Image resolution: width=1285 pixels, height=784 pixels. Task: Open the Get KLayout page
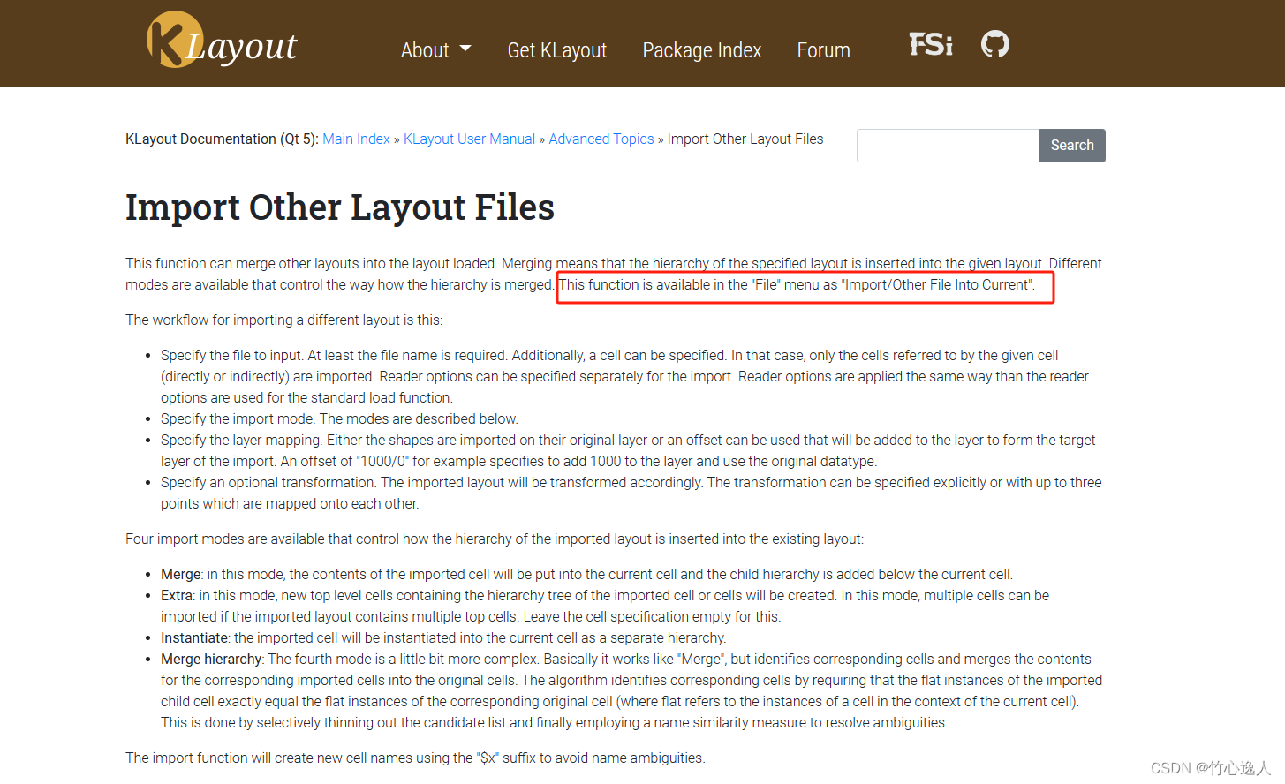[x=557, y=50]
